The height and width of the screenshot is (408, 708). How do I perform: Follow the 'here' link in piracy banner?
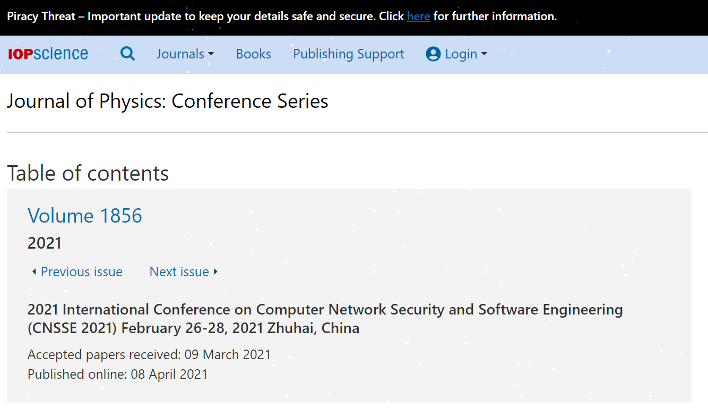tap(418, 16)
